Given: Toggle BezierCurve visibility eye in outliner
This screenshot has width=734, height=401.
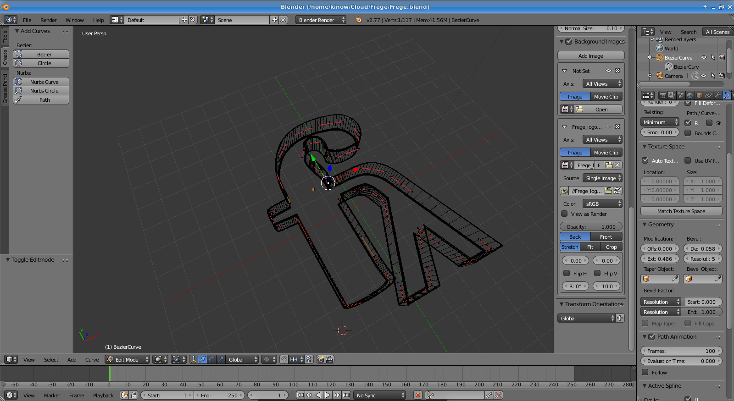Looking at the screenshot, I should [x=704, y=57].
